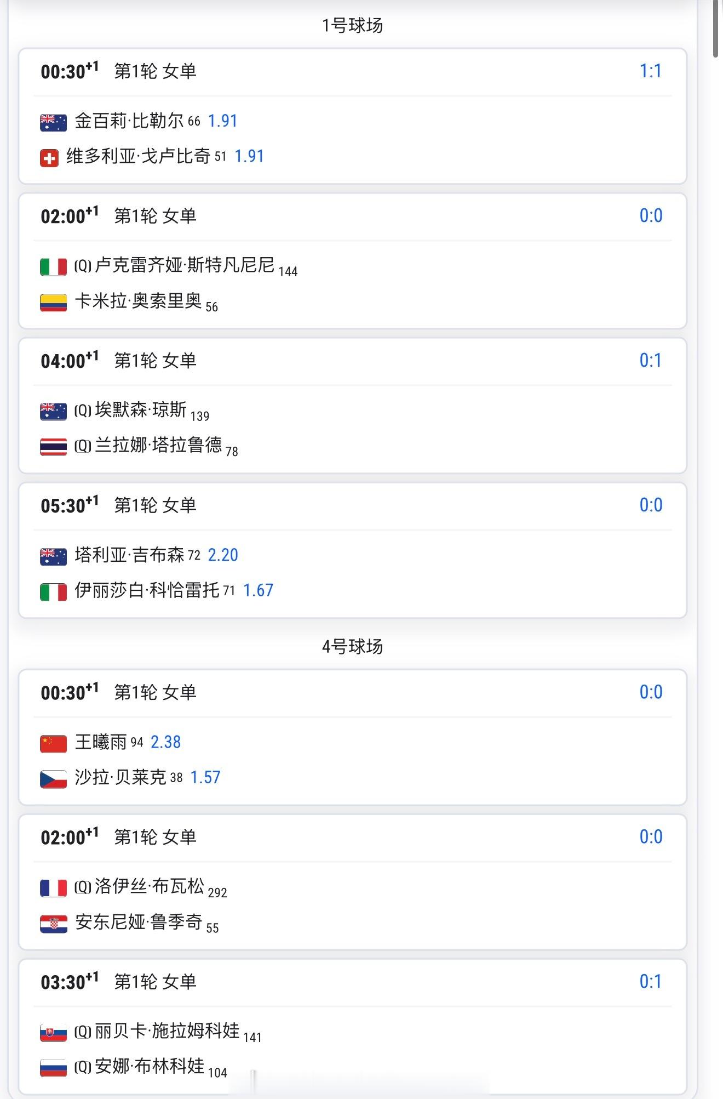
Task: Click the vertical scrollbar thumb
Action: [716, 29]
